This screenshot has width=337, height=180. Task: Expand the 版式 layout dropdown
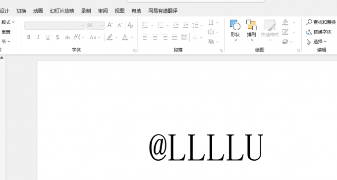8,22
